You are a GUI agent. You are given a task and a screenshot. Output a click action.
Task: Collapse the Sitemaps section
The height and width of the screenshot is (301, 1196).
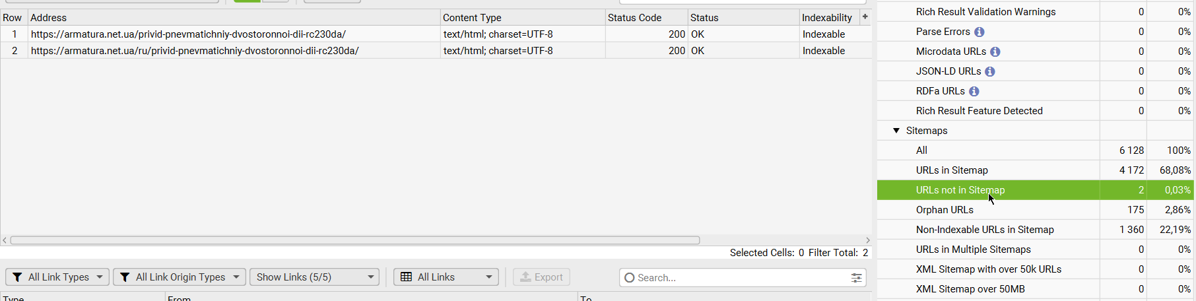(896, 131)
